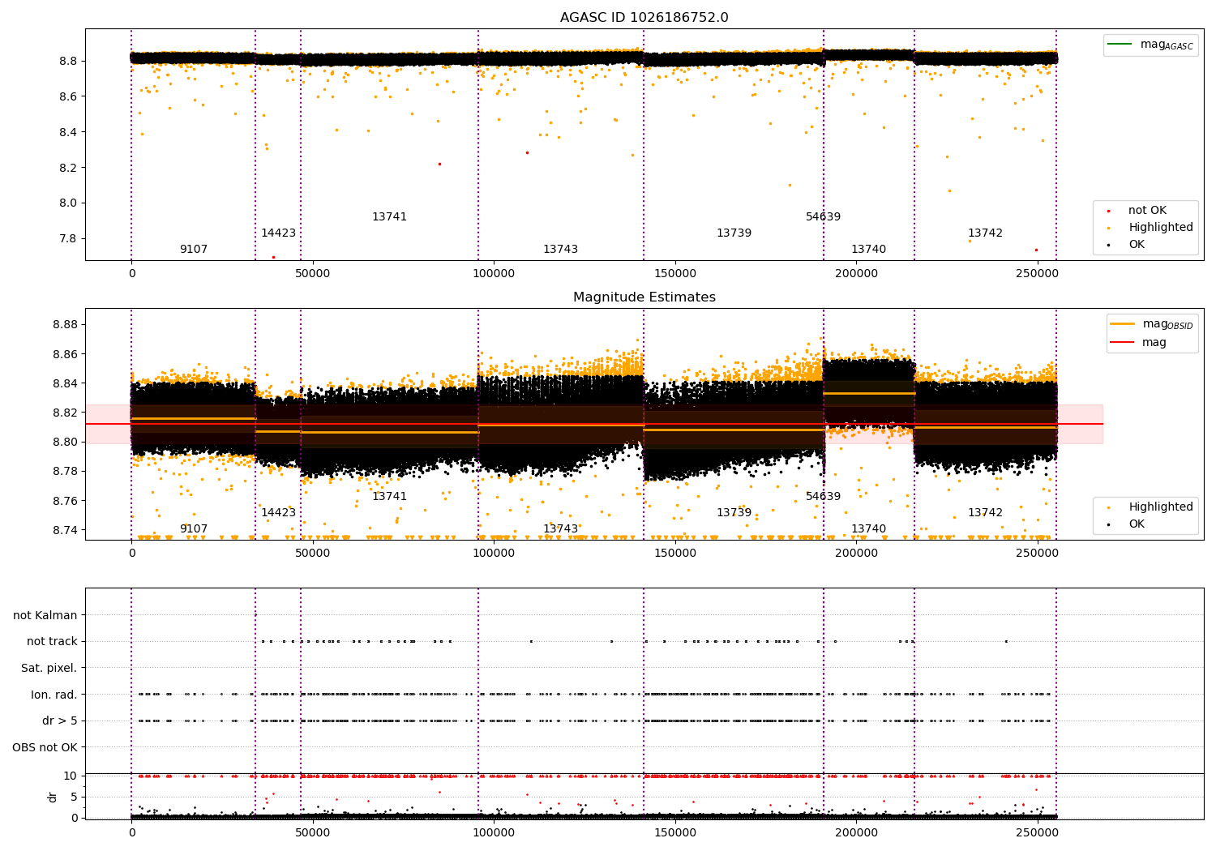Click the 8.78 y-axis tick label
The image size is (1216, 851).
(x=65, y=472)
